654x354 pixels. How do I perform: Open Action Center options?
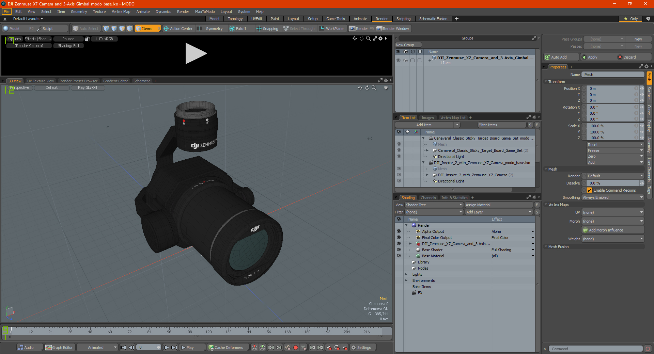coord(178,29)
